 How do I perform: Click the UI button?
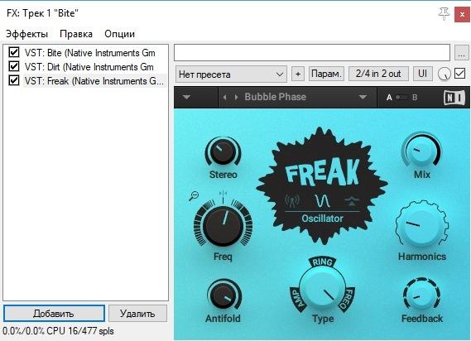(x=423, y=74)
